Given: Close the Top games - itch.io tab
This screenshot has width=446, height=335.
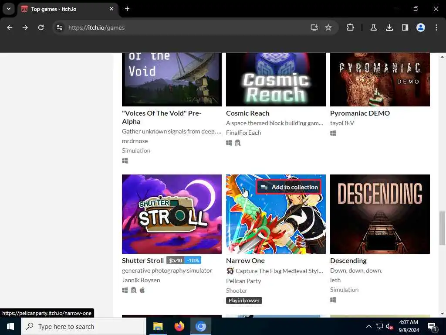Looking at the screenshot, I should point(111,9).
